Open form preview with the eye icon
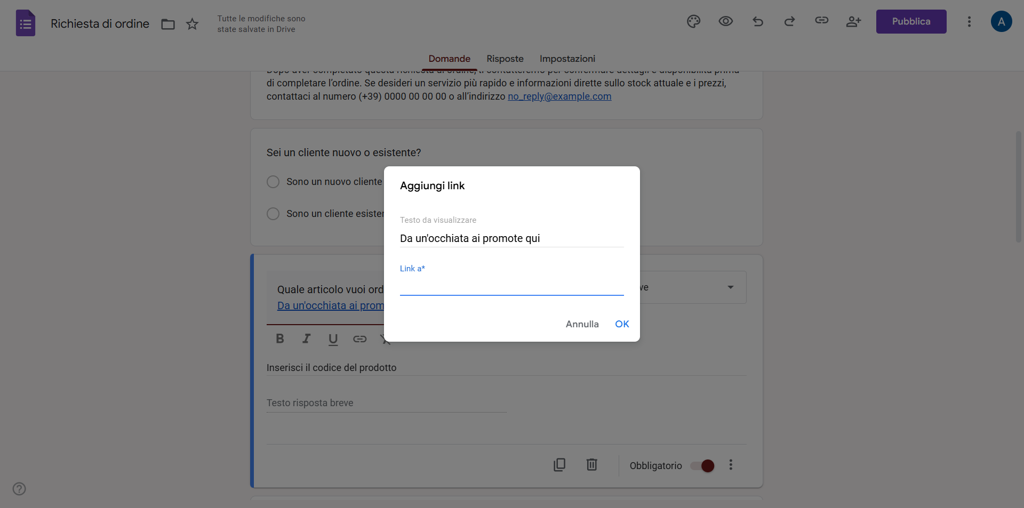Screen dimensions: 1024x508 pyautogui.click(x=725, y=21)
